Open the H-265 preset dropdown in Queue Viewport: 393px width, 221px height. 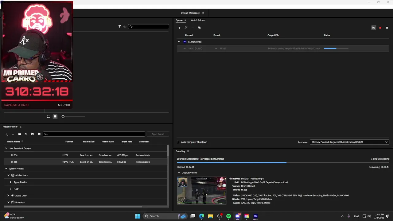(216, 48)
